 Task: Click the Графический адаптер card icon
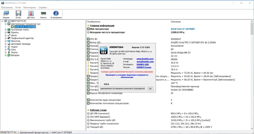click(x=9, y=38)
